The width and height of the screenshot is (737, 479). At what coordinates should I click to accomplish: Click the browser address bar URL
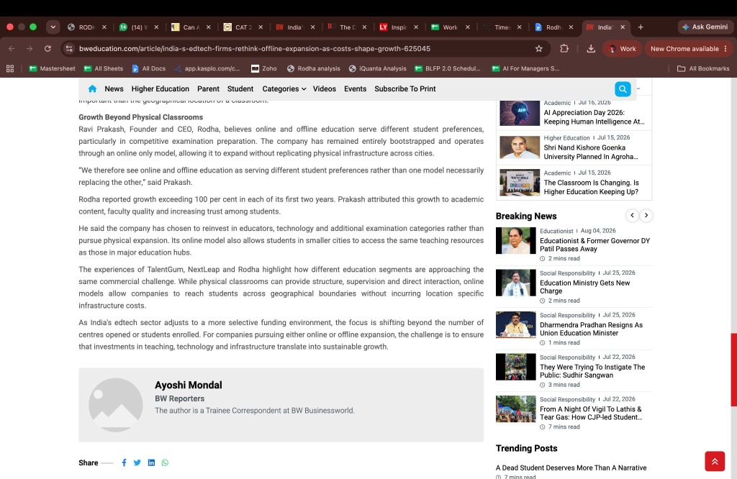[x=254, y=48]
